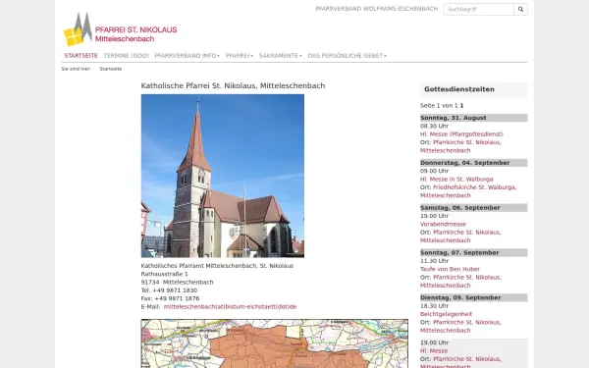This screenshot has height=368, width=589.
Task: Go to the Startseite menu item
Action: pos(80,56)
